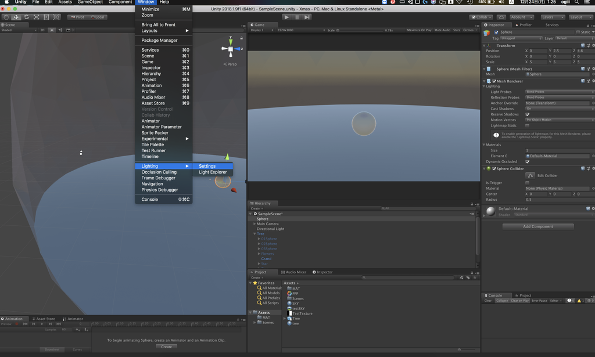Click the Animation record button
The height and width of the screenshot is (357, 595).
[x=17, y=324]
